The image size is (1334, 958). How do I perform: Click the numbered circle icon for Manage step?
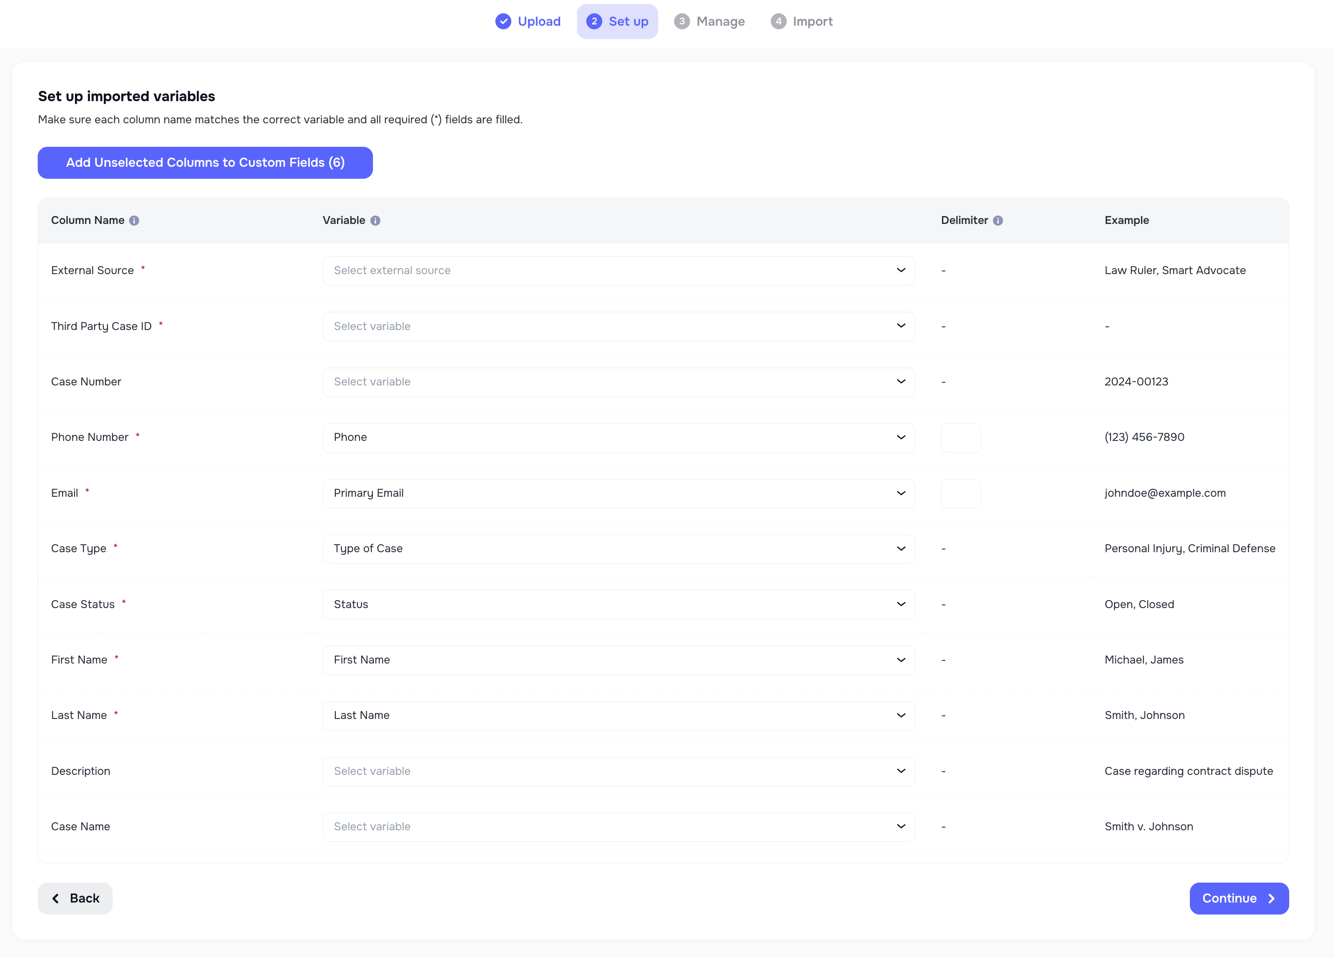point(682,21)
